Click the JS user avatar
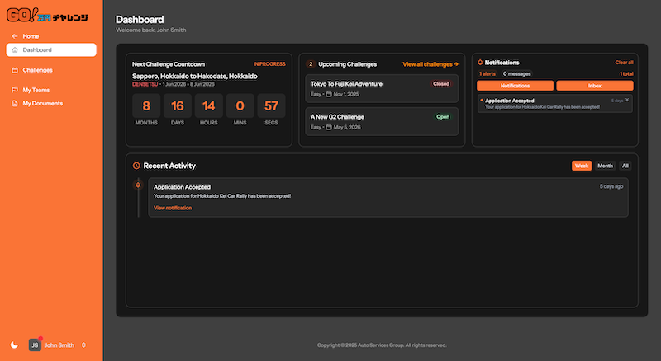Image resolution: width=661 pixels, height=361 pixels. pyautogui.click(x=35, y=345)
